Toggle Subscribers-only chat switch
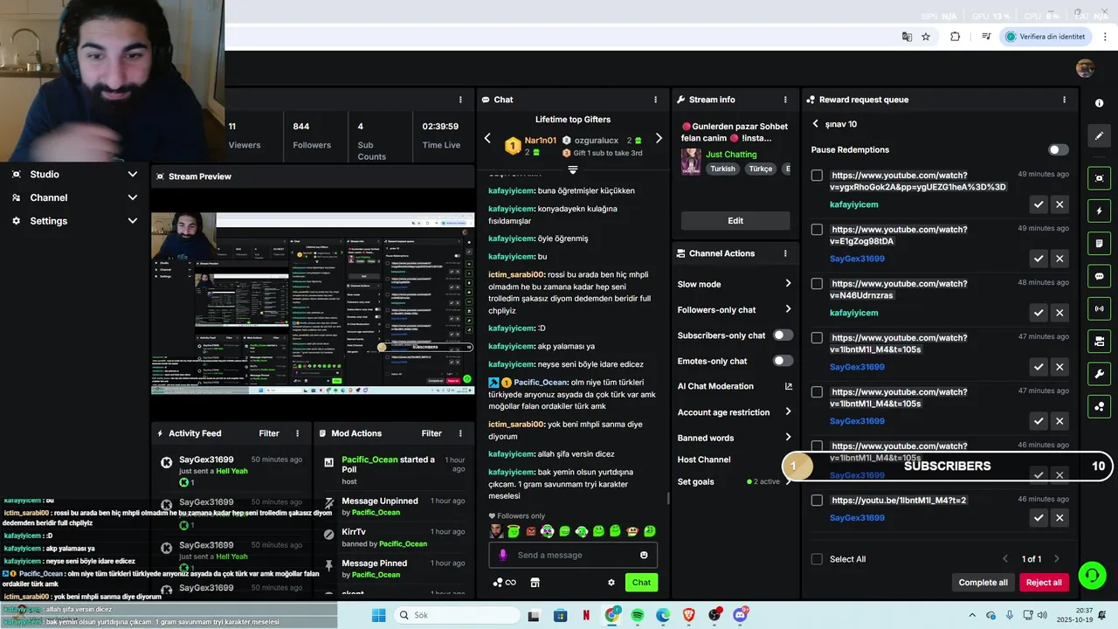 pyautogui.click(x=783, y=335)
